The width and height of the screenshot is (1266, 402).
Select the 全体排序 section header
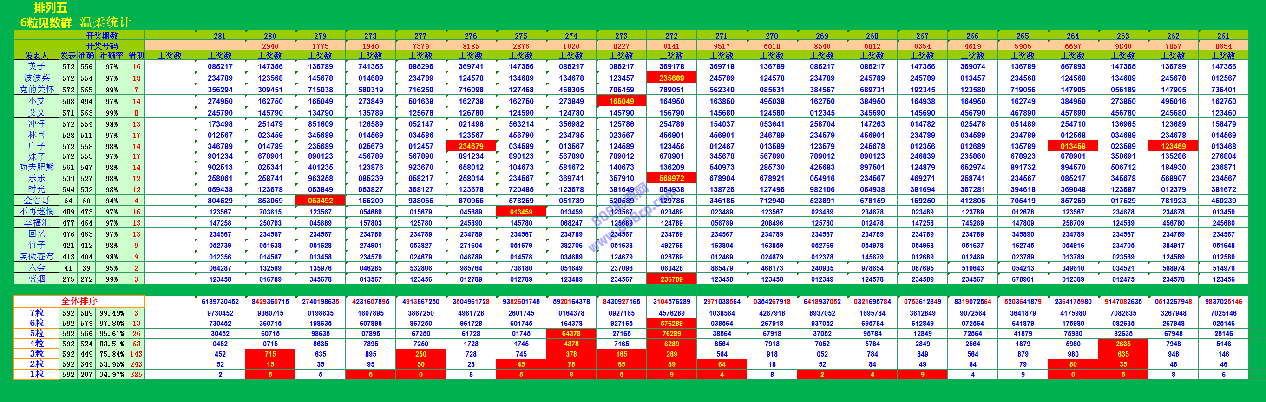tap(79, 301)
